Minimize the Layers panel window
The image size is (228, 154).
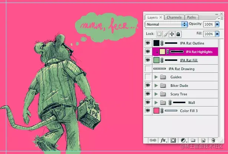click(x=217, y=14)
